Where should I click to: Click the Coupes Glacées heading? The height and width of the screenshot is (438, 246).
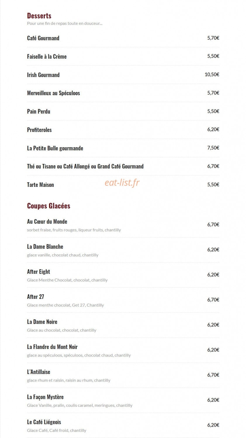pyautogui.click(x=49, y=206)
